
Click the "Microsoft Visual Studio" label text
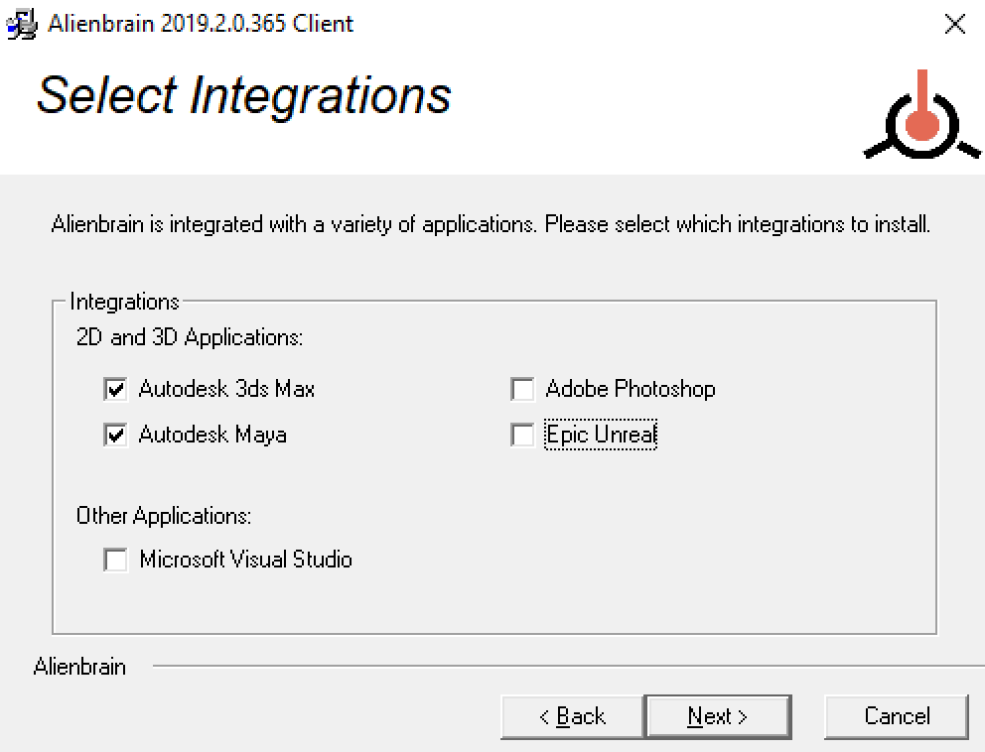pos(245,560)
